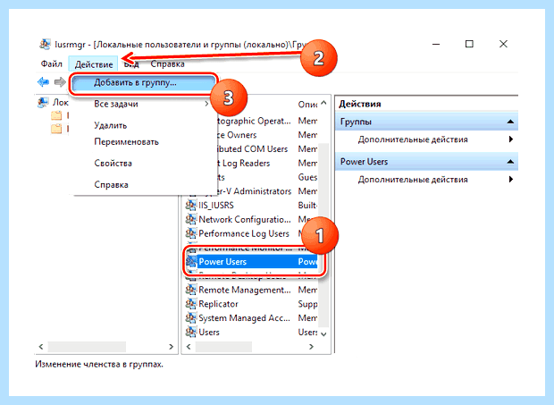
Task: Select the Replicator group name
Action: (x=218, y=304)
